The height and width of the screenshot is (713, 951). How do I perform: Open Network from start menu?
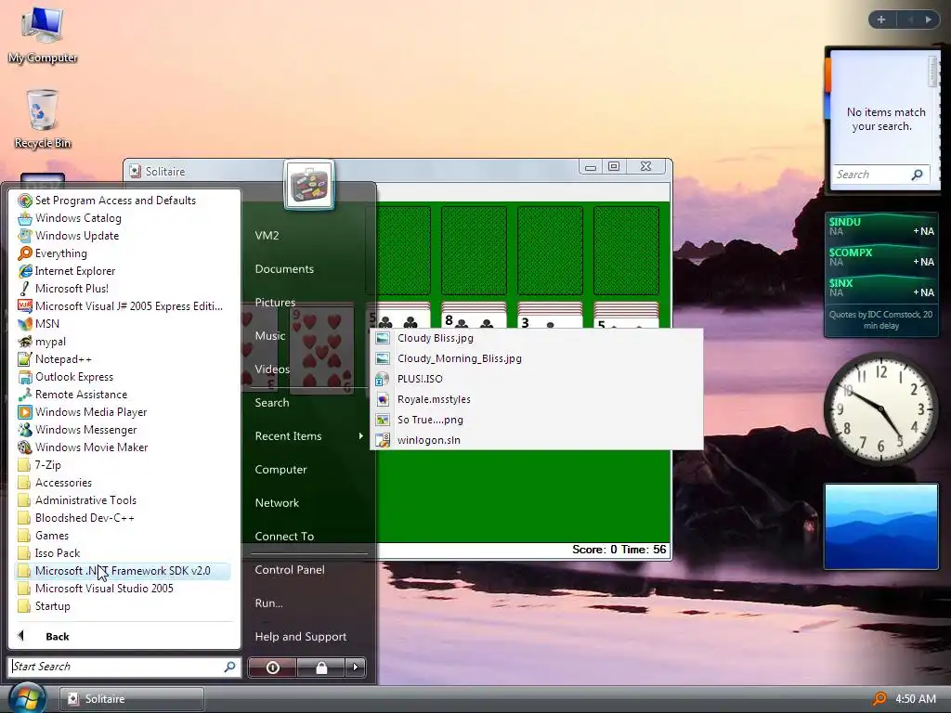(x=277, y=502)
